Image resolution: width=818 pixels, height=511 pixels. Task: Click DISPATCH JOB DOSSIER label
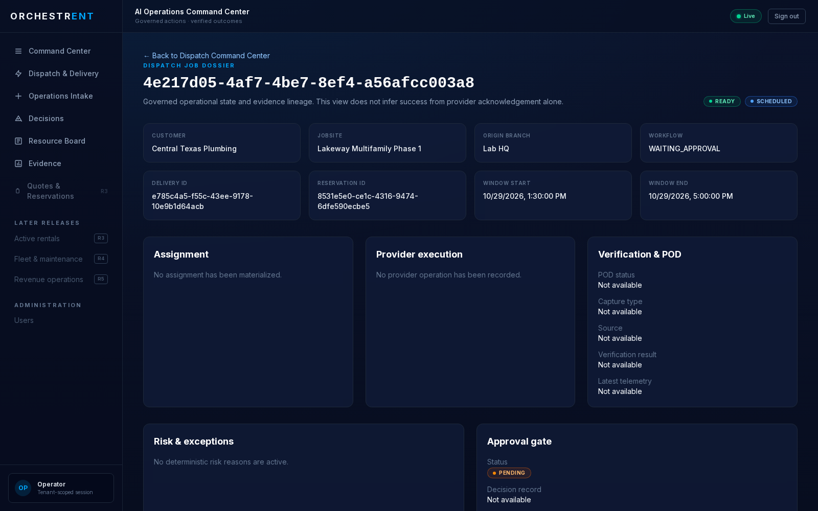coord(189,65)
